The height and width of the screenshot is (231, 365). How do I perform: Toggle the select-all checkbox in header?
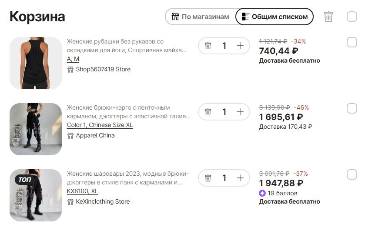pyautogui.click(x=352, y=17)
